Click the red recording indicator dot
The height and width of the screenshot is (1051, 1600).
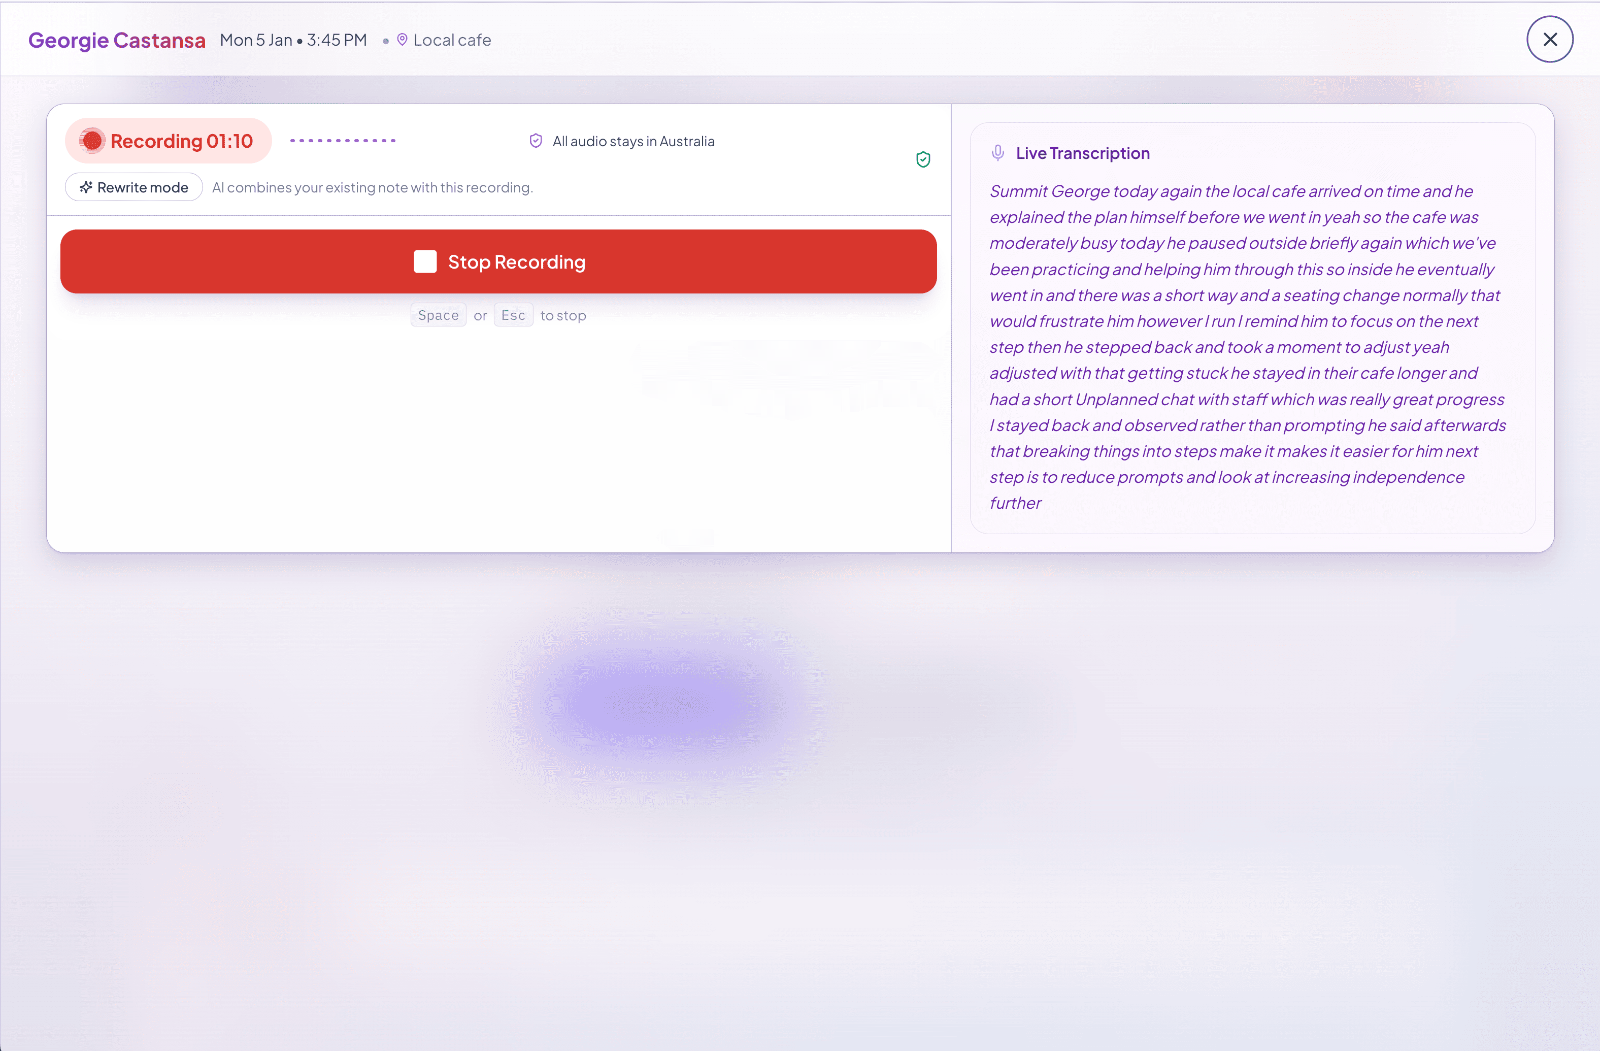(92, 141)
